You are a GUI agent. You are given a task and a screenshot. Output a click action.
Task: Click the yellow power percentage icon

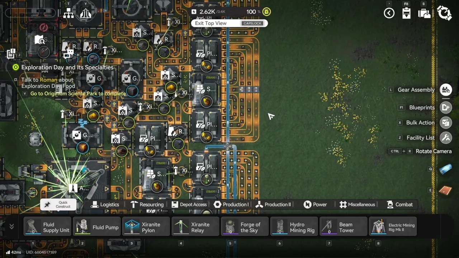(x=266, y=12)
